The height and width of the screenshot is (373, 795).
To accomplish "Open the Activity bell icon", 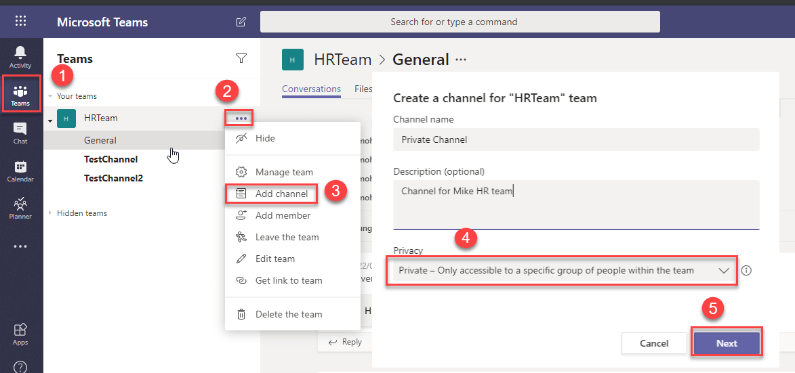I will [x=20, y=57].
